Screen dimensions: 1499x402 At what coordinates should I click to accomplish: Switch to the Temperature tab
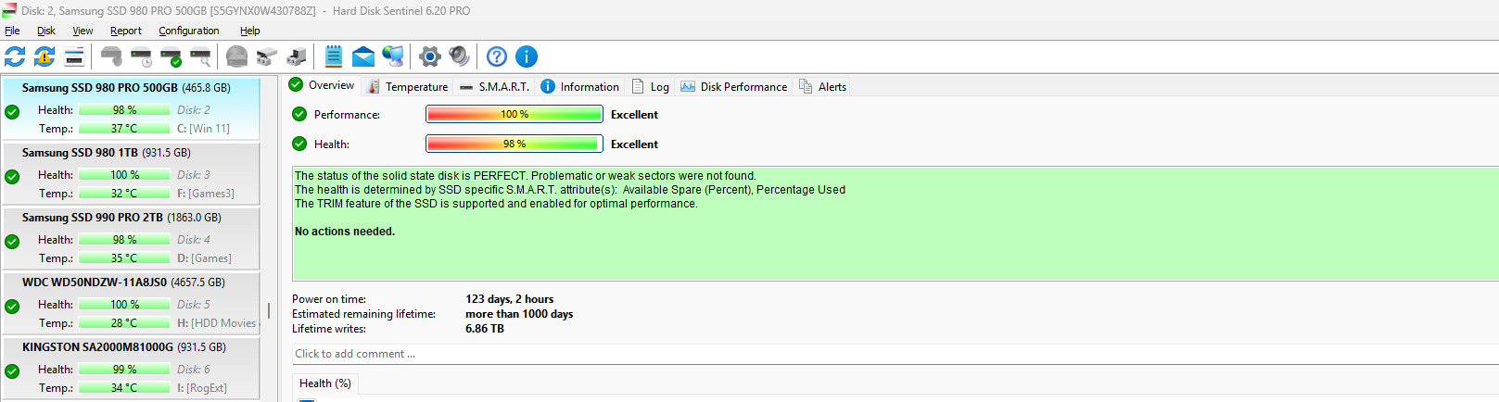coord(408,86)
